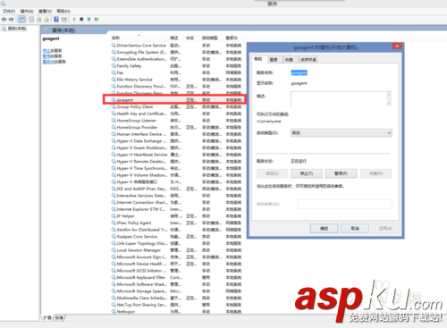Select the File History Service row
Image resolution: width=447 pixels, height=328 pixels.
(176, 80)
